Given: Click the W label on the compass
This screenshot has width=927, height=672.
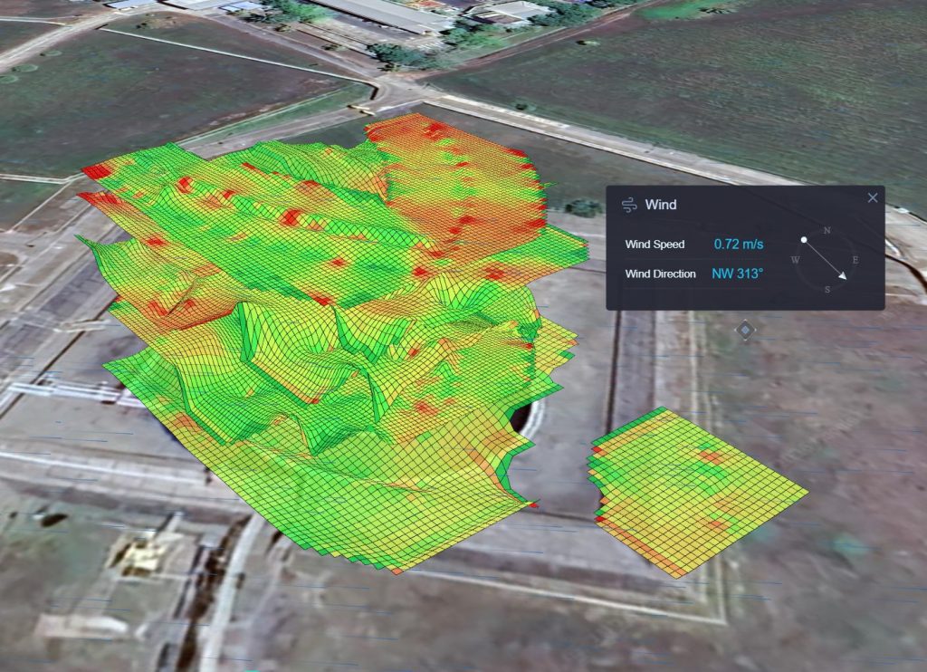Looking at the screenshot, I should pyautogui.click(x=796, y=259).
